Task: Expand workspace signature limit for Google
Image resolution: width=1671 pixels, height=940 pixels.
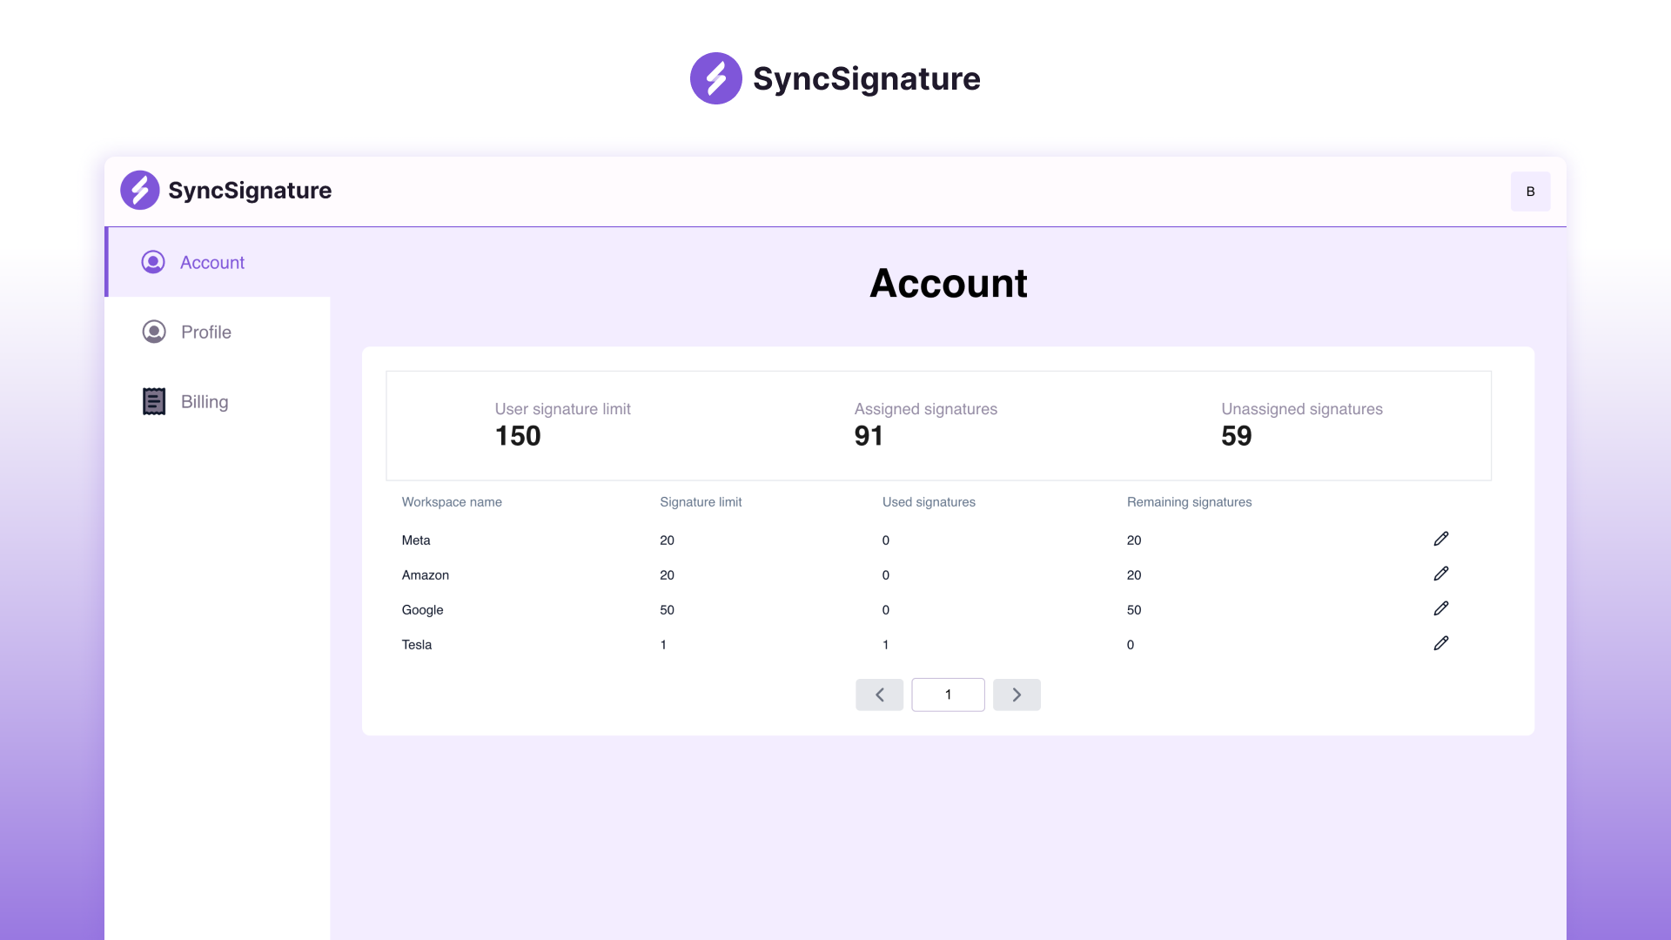Action: 1440,608
